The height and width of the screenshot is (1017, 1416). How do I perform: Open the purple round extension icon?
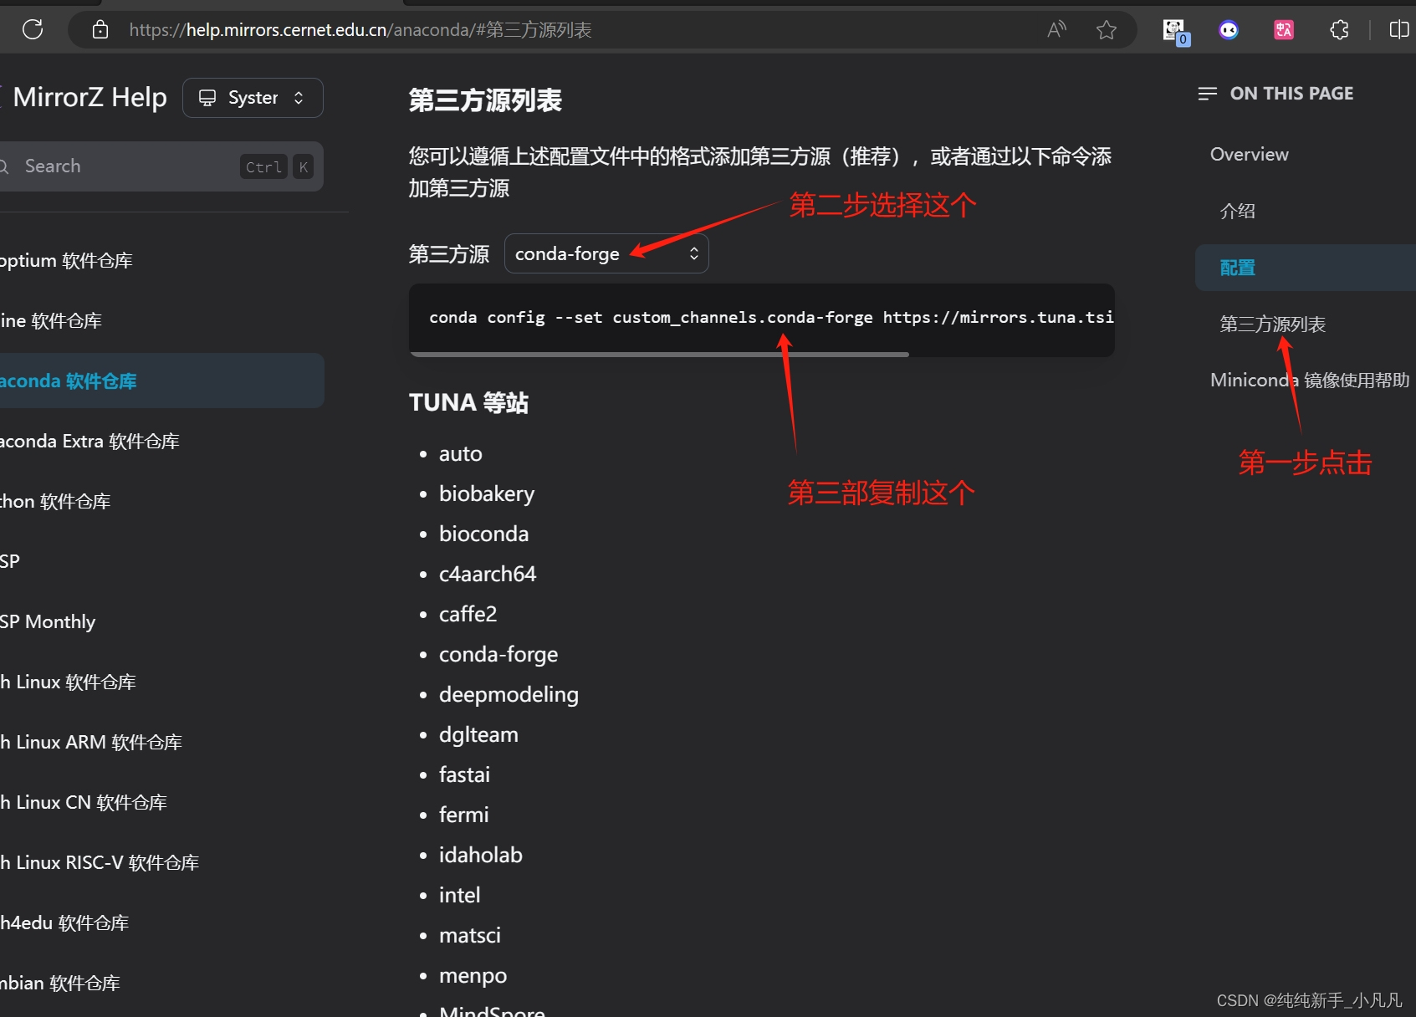(x=1229, y=30)
